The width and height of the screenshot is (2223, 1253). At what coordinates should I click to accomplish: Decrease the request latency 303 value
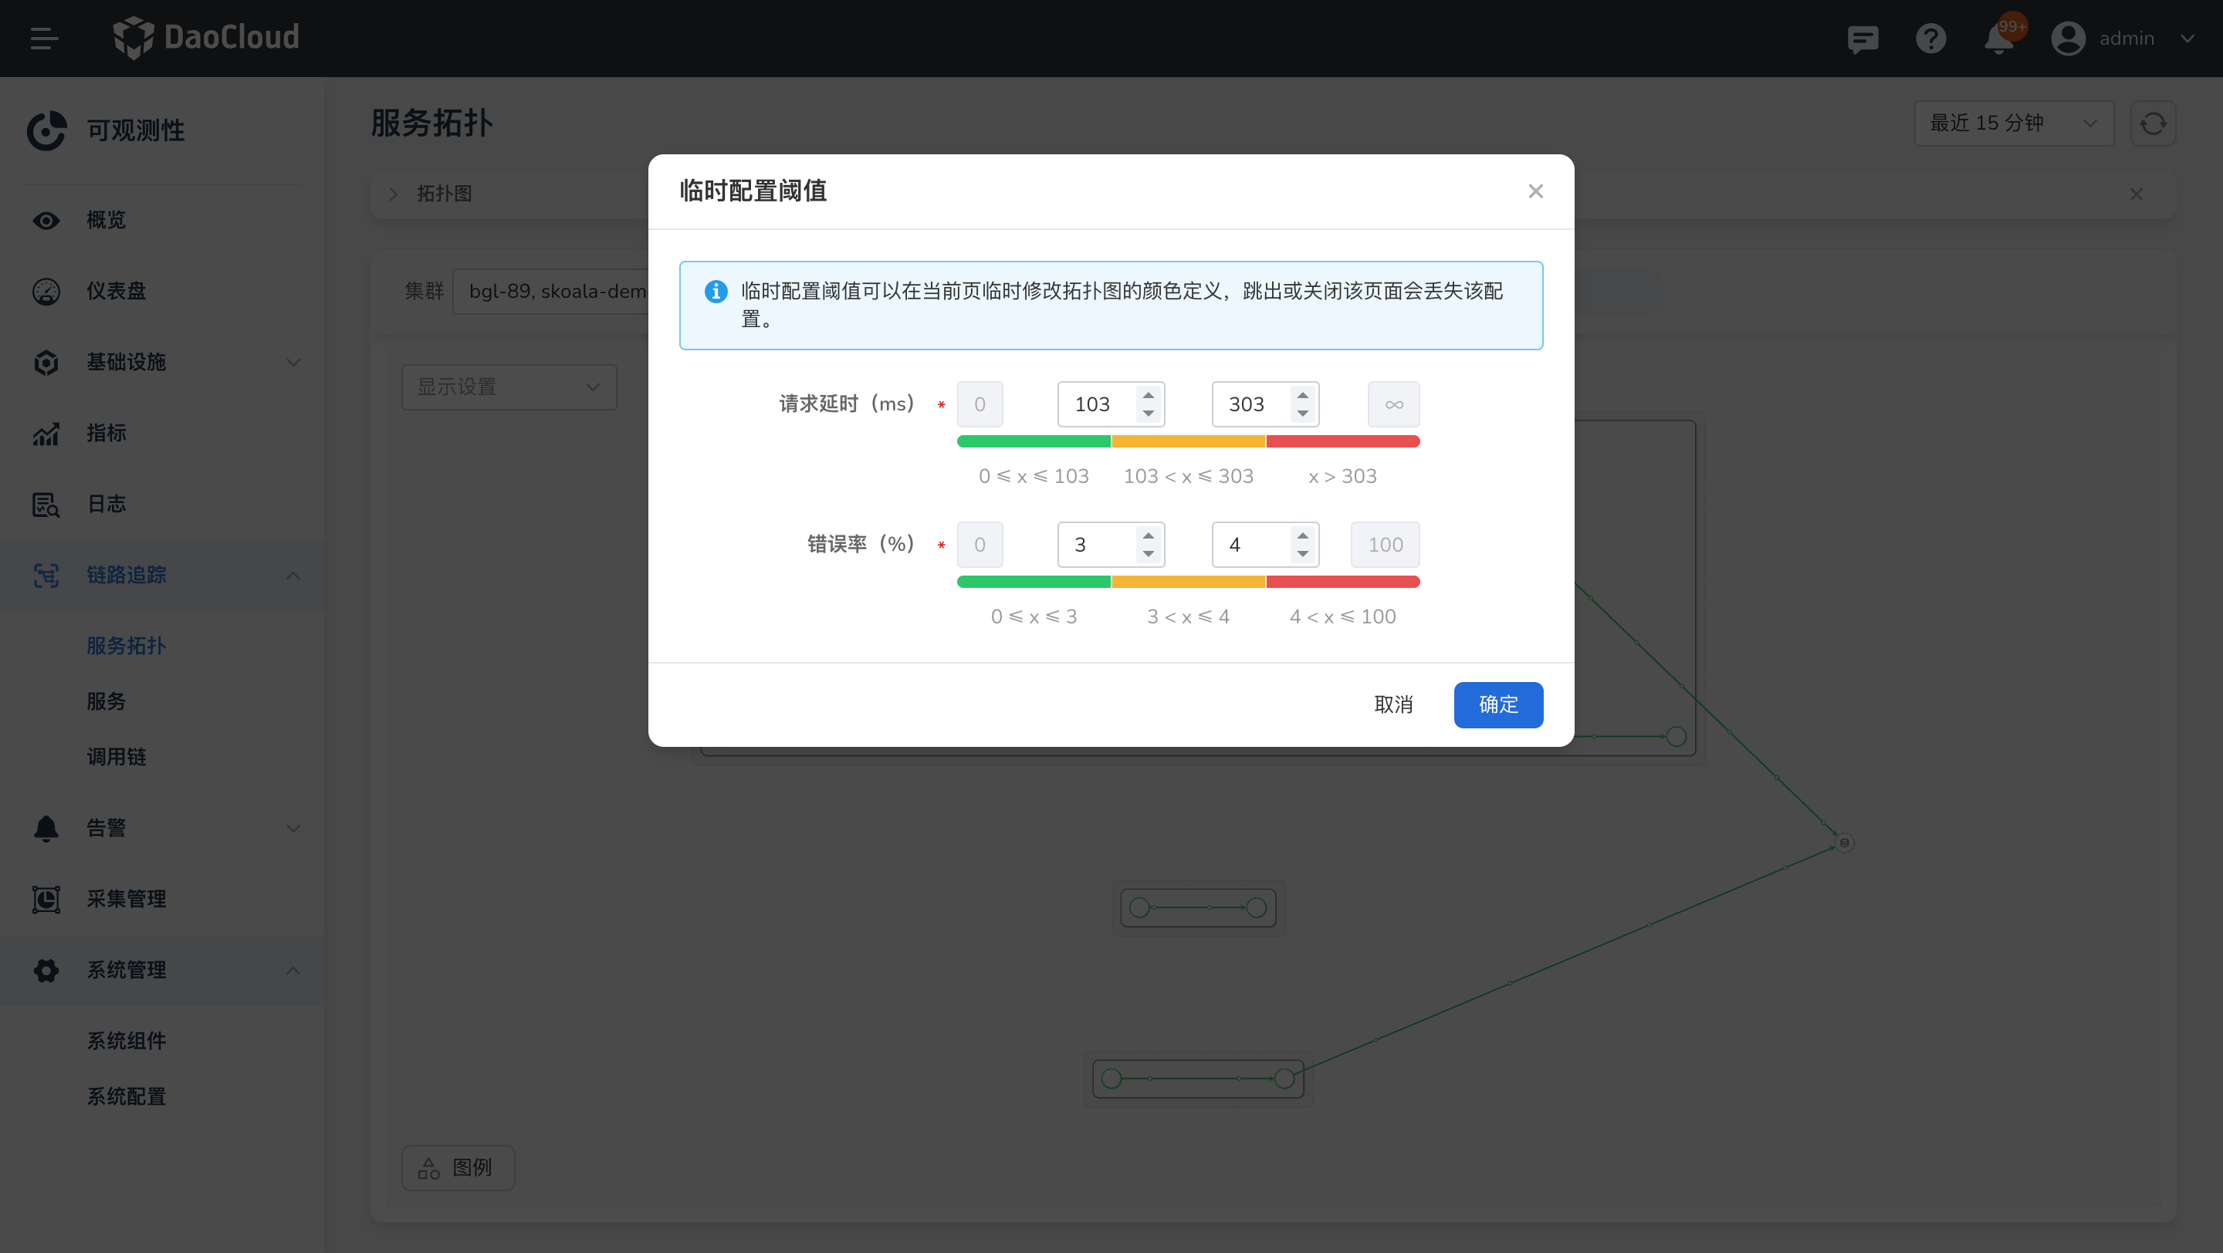coord(1302,414)
